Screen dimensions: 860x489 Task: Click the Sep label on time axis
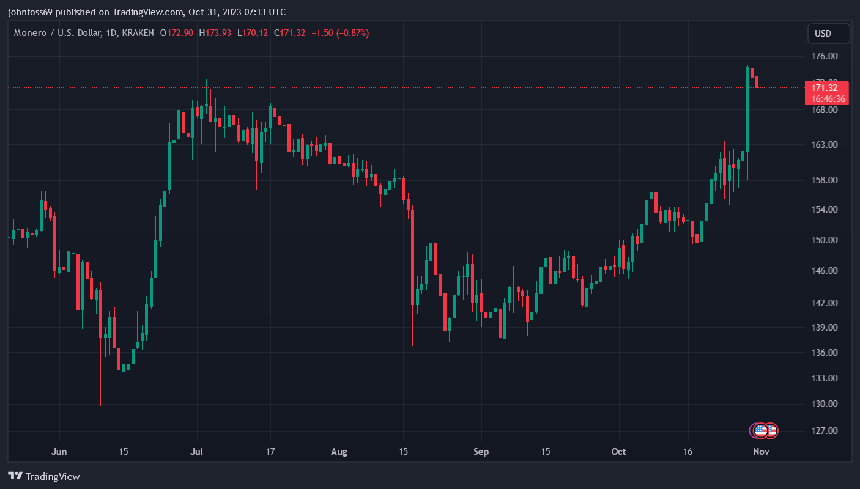pyautogui.click(x=481, y=452)
